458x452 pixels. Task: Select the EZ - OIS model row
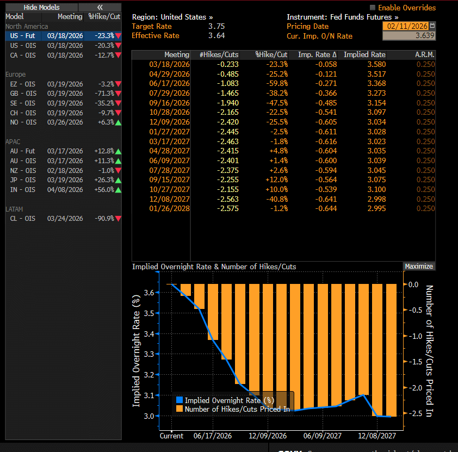pyautogui.click(x=24, y=84)
